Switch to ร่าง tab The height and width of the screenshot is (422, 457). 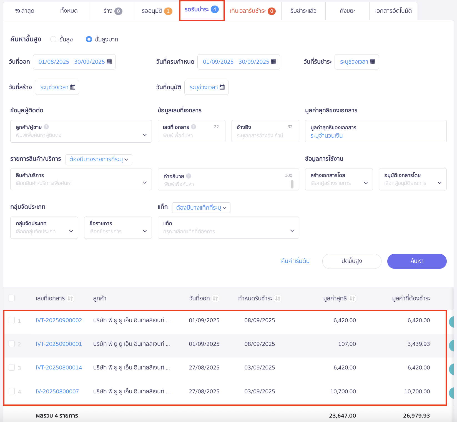pyautogui.click(x=113, y=11)
